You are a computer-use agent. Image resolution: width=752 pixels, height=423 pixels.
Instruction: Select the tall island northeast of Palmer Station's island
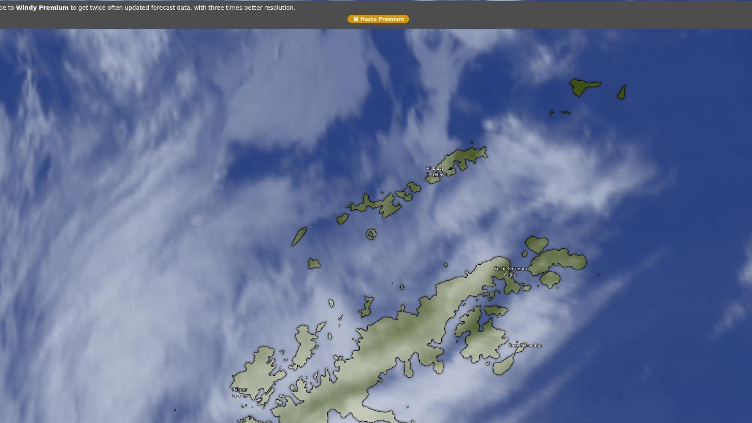pos(304,346)
